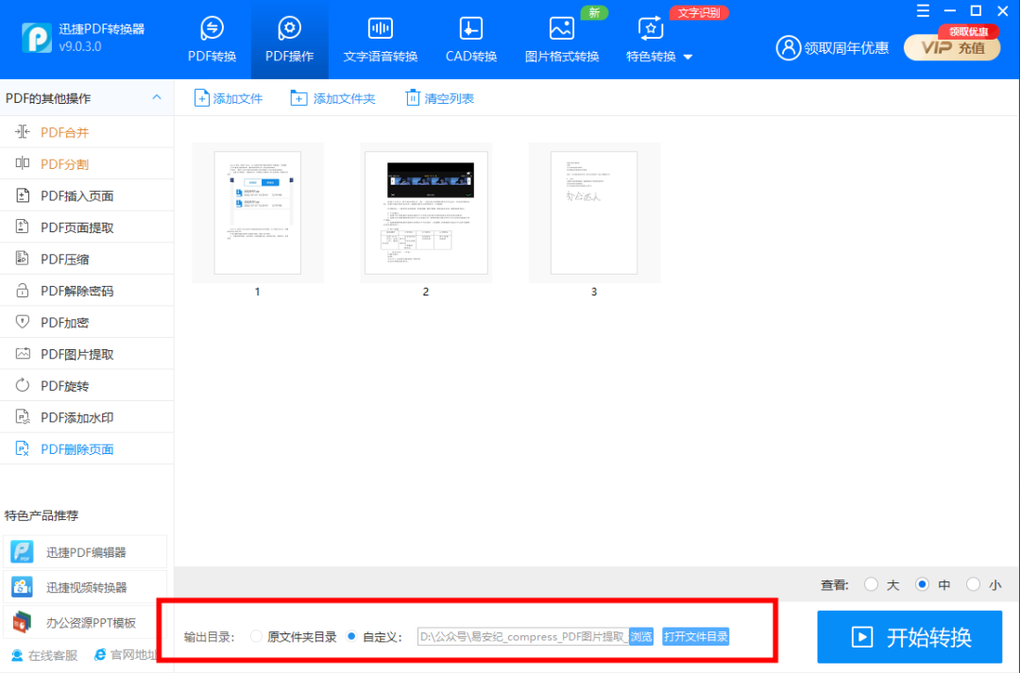Select PDF插入页面 in sidebar
This screenshot has height=673, width=1020.
[87, 195]
